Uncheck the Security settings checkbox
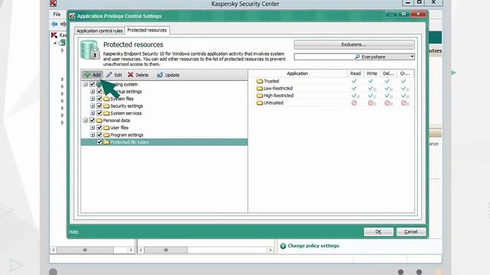The height and width of the screenshot is (275, 490). click(x=100, y=106)
